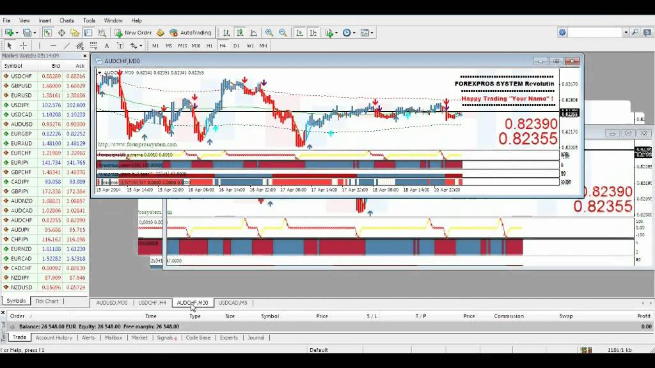This screenshot has width=655, height=368.
Task: Switch to Tick Chart tab in Market Watch
Action: click(x=46, y=301)
